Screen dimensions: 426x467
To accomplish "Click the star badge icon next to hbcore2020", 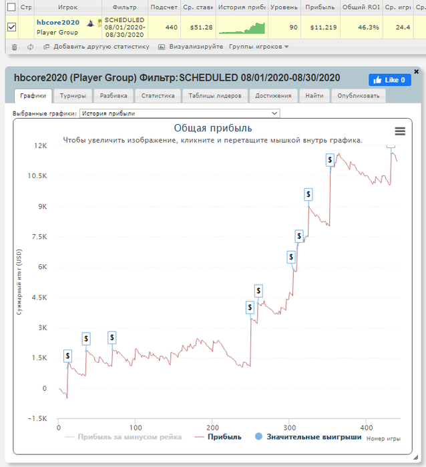I will coord(99,23).
